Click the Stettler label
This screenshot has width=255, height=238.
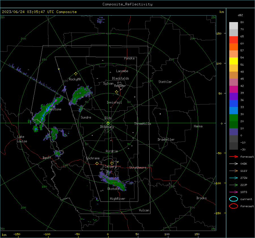pyautogui.click(x=165, y=82)
